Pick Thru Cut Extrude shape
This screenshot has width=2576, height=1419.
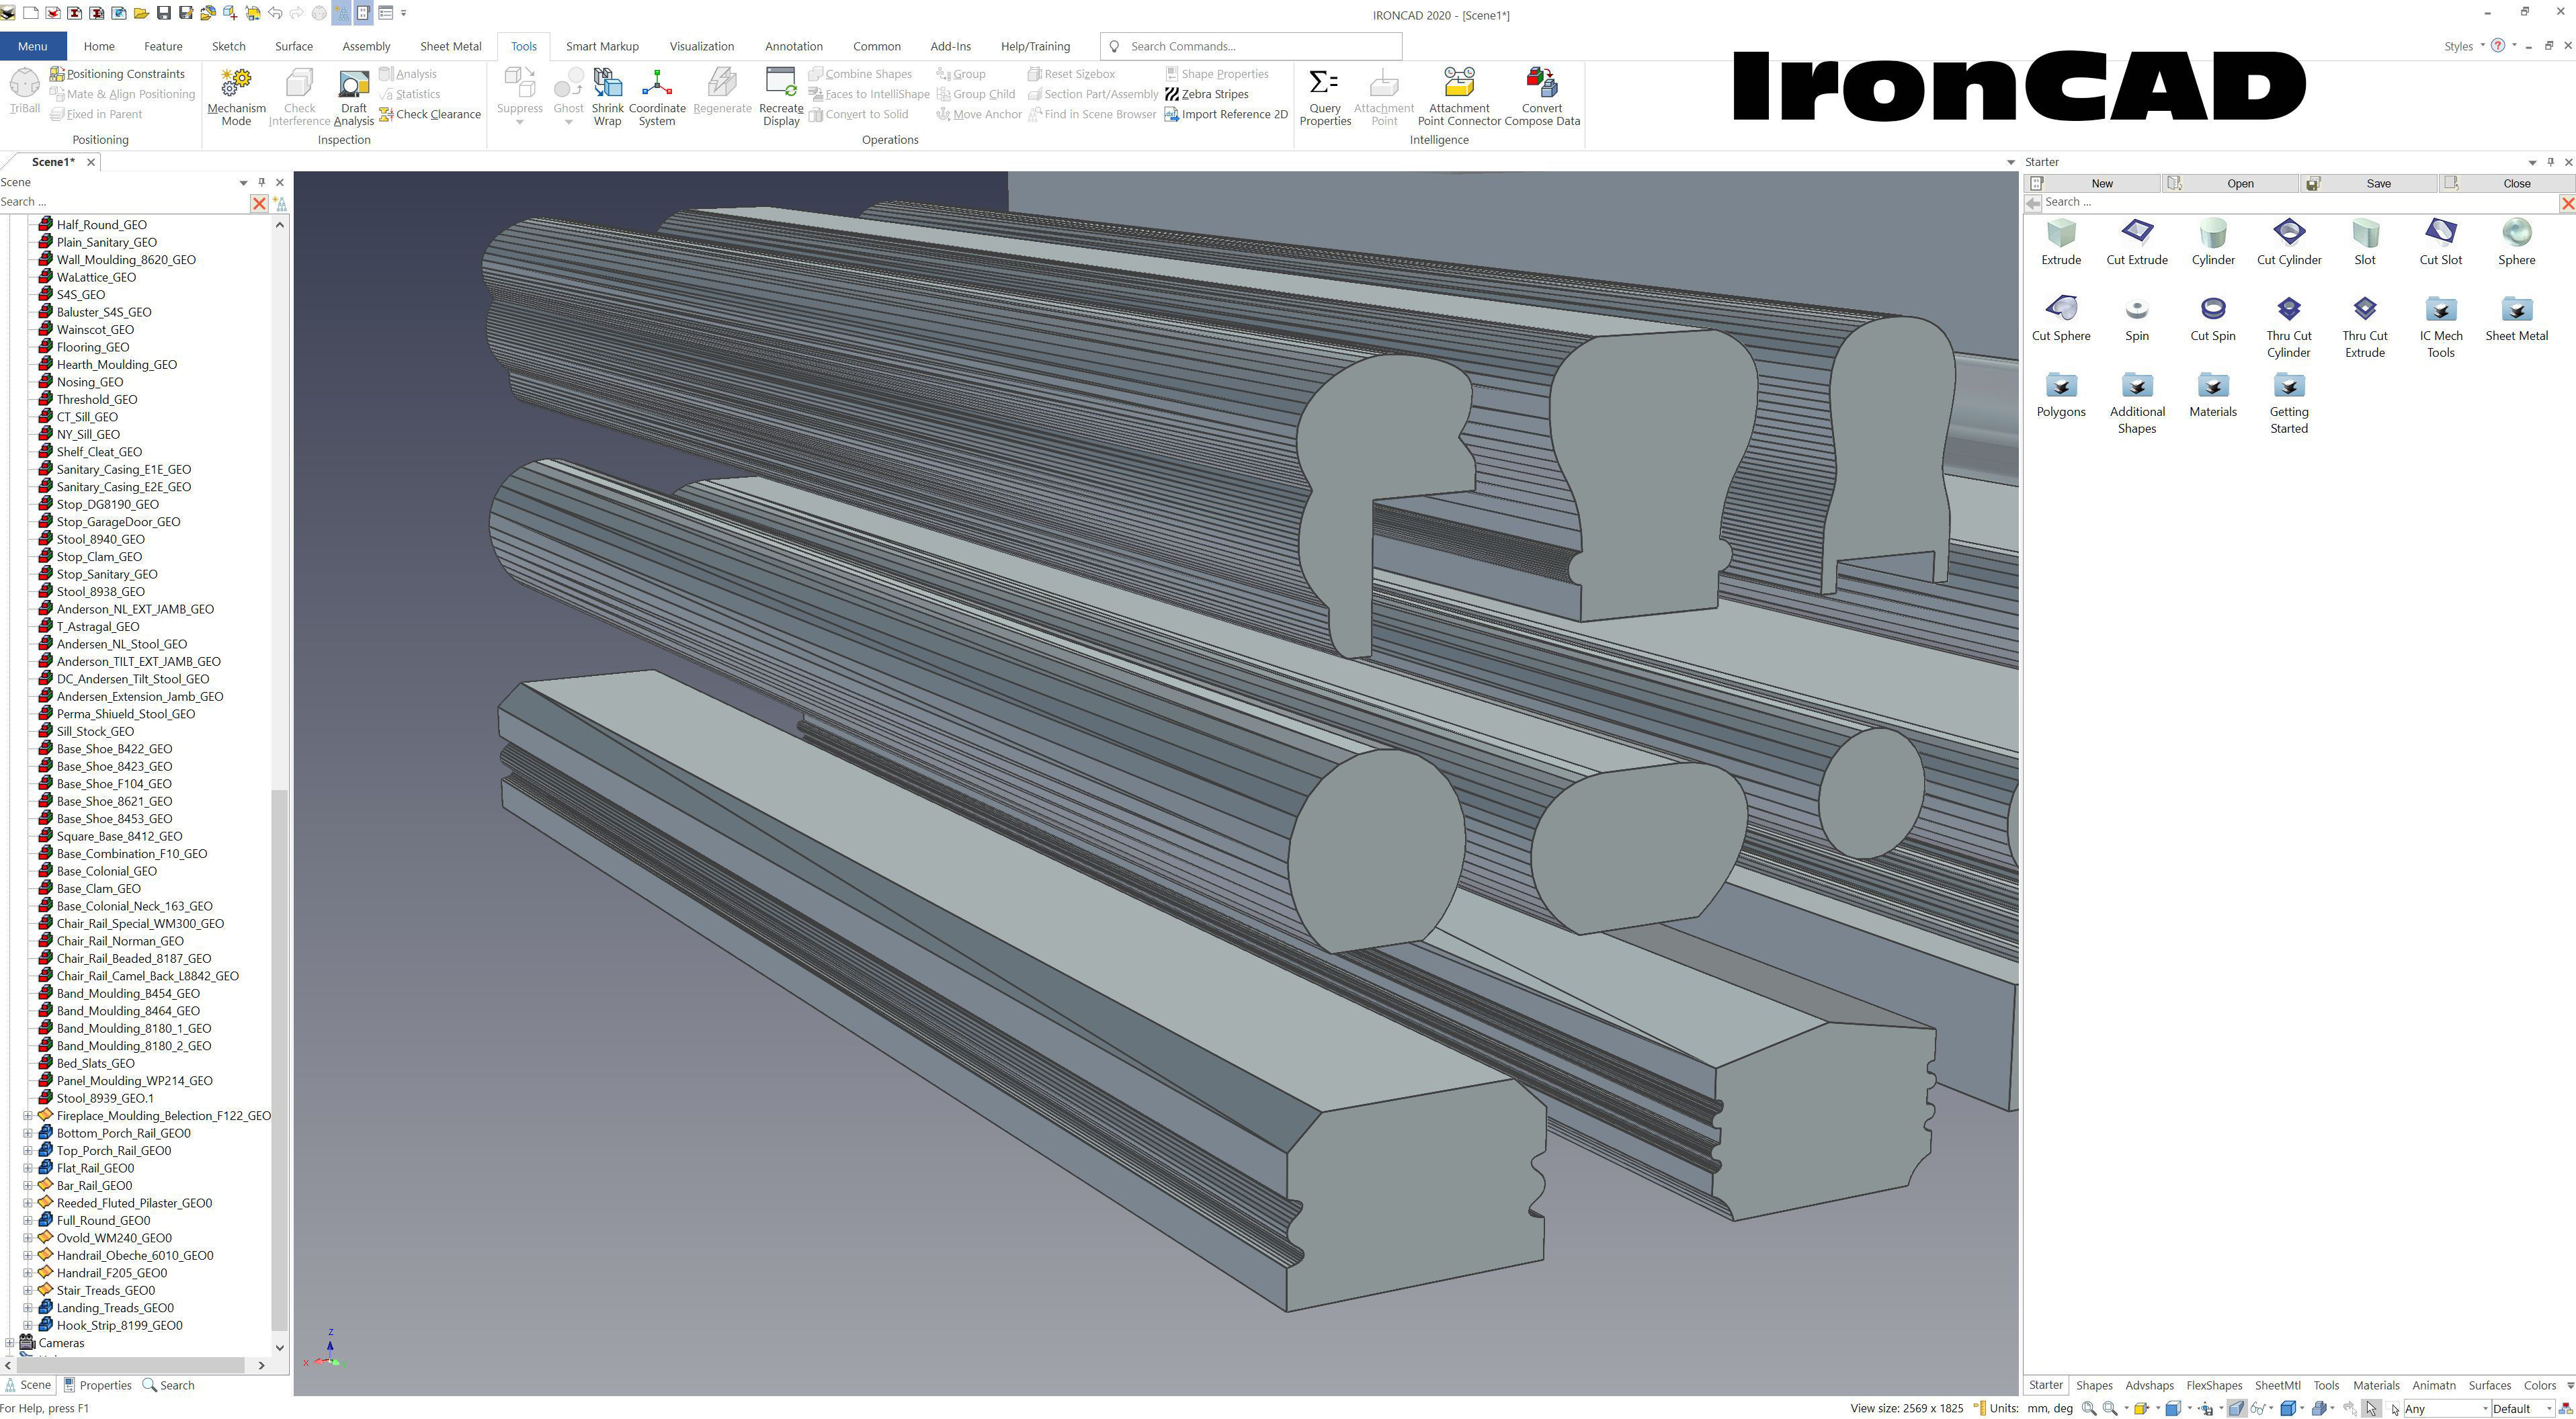coord(2365,327)
